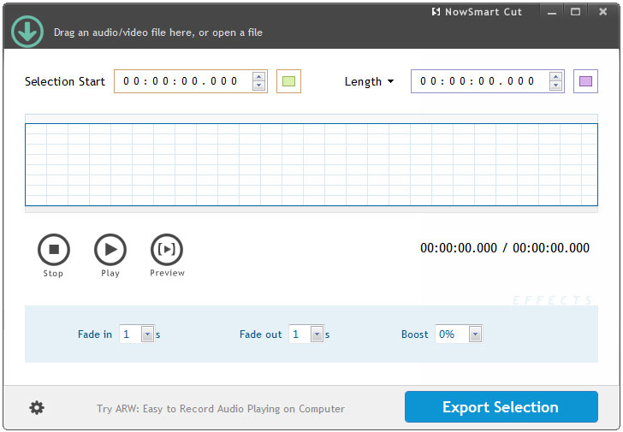Increase Length value with up arrow
623x432 pixels.
pos(555,77)
